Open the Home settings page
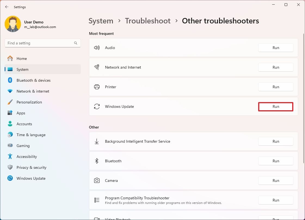Viewport: 305px width, 220px height. [x=22, y=59]
